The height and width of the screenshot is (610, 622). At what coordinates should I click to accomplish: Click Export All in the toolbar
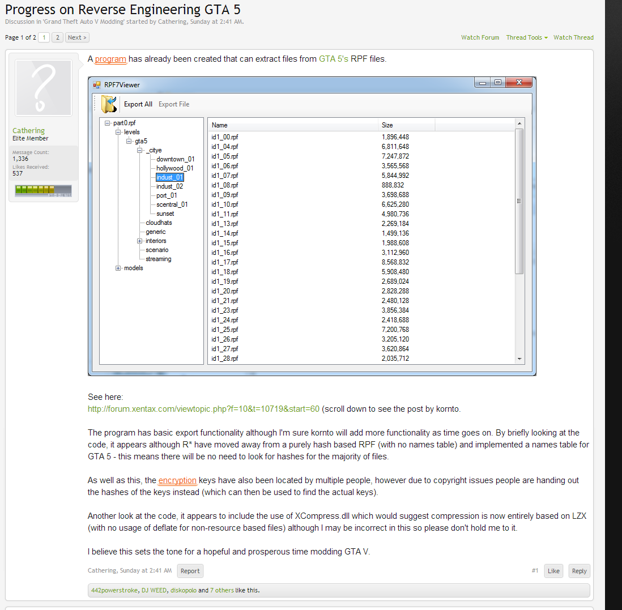tap(138, 104)
